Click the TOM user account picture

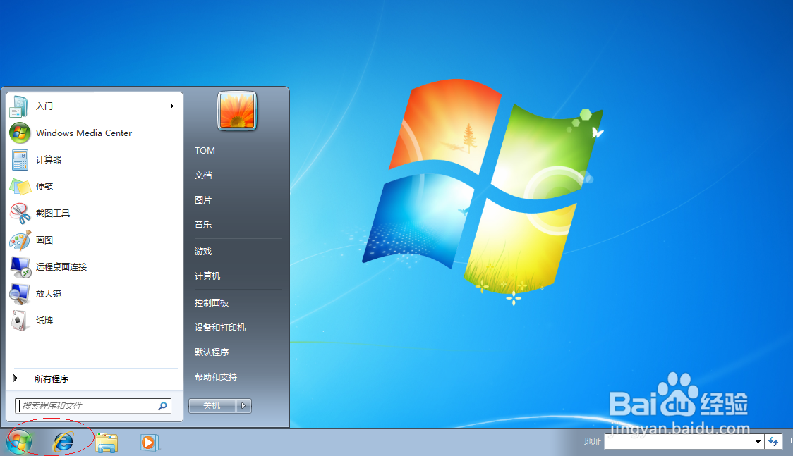coord(237,111)
